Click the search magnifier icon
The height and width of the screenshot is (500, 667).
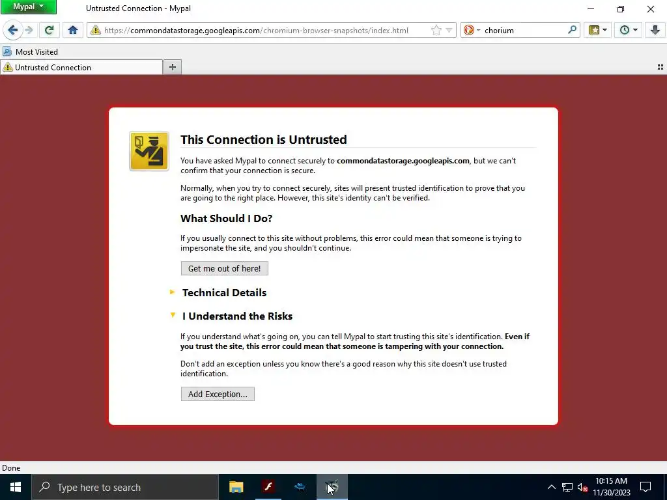[572, 30]
